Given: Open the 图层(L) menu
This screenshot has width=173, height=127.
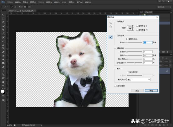Looking at the screenshot, I should 33,2.
